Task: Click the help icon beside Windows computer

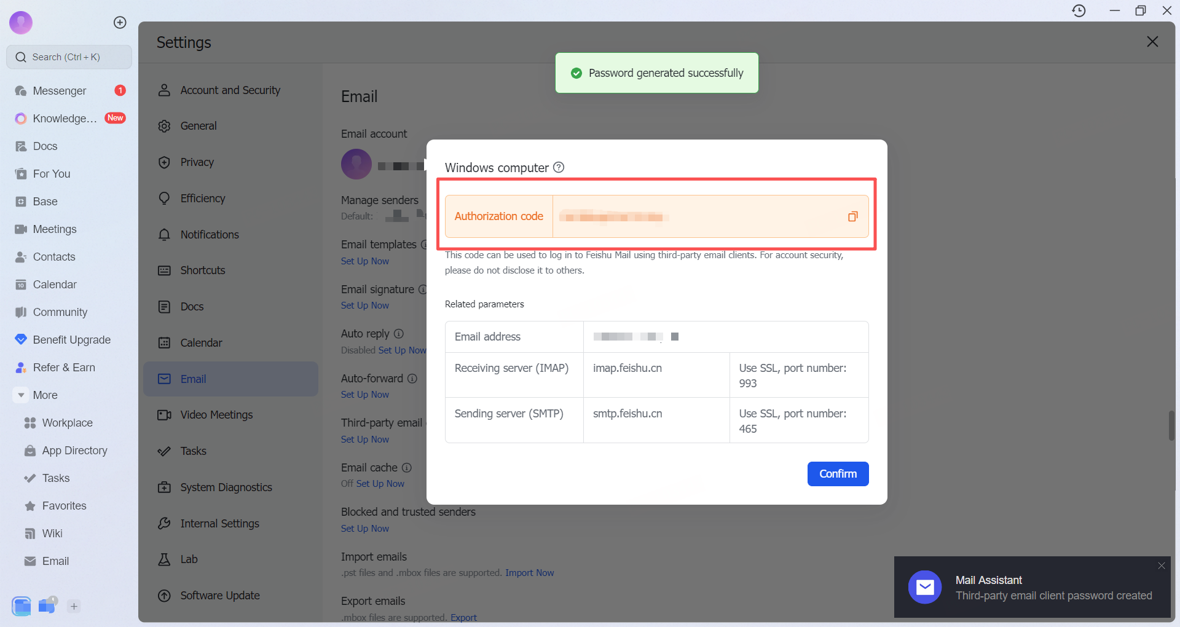Action: pos(559,167)
